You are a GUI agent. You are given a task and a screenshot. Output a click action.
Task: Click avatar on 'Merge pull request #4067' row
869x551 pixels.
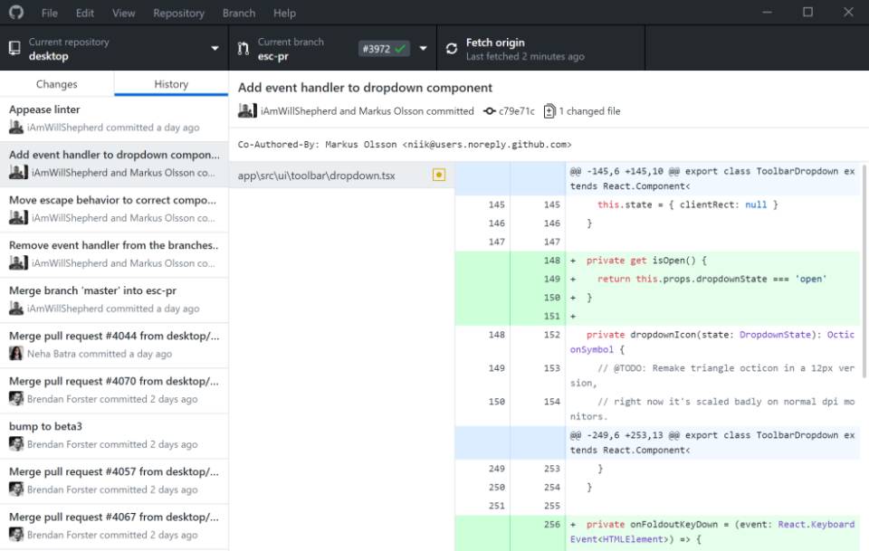(x=16, y=535)
